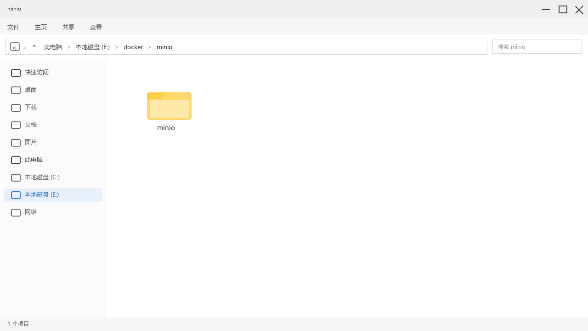588x331 pixels.
Task: Open 此电脑 in the navigation pane
Action: [x=53, y=160]
